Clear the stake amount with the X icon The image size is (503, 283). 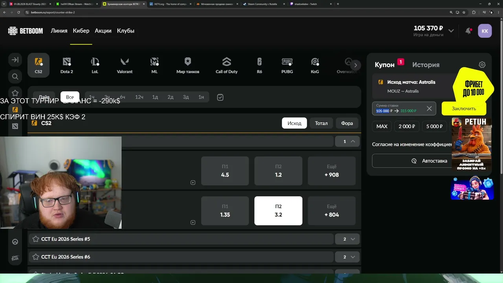click(429, 108)
